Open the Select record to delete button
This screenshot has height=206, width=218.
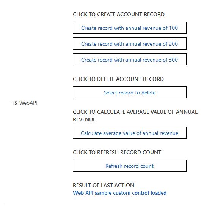130,92
